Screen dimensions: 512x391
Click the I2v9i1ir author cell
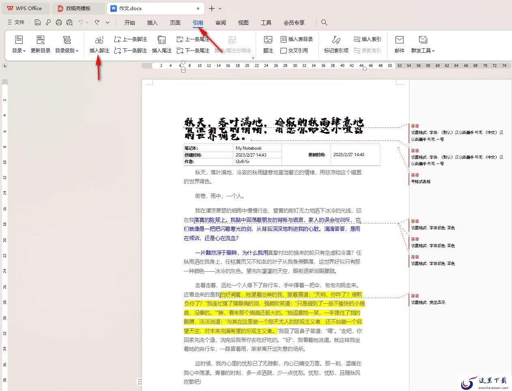[258, 161]
